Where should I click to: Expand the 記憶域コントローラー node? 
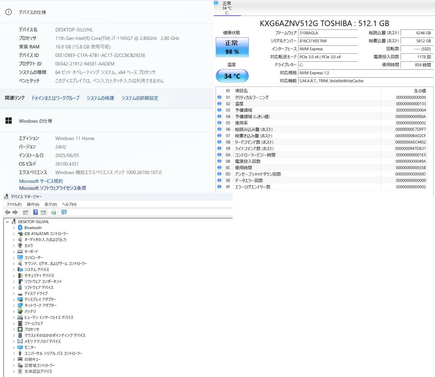coord(14,365)
